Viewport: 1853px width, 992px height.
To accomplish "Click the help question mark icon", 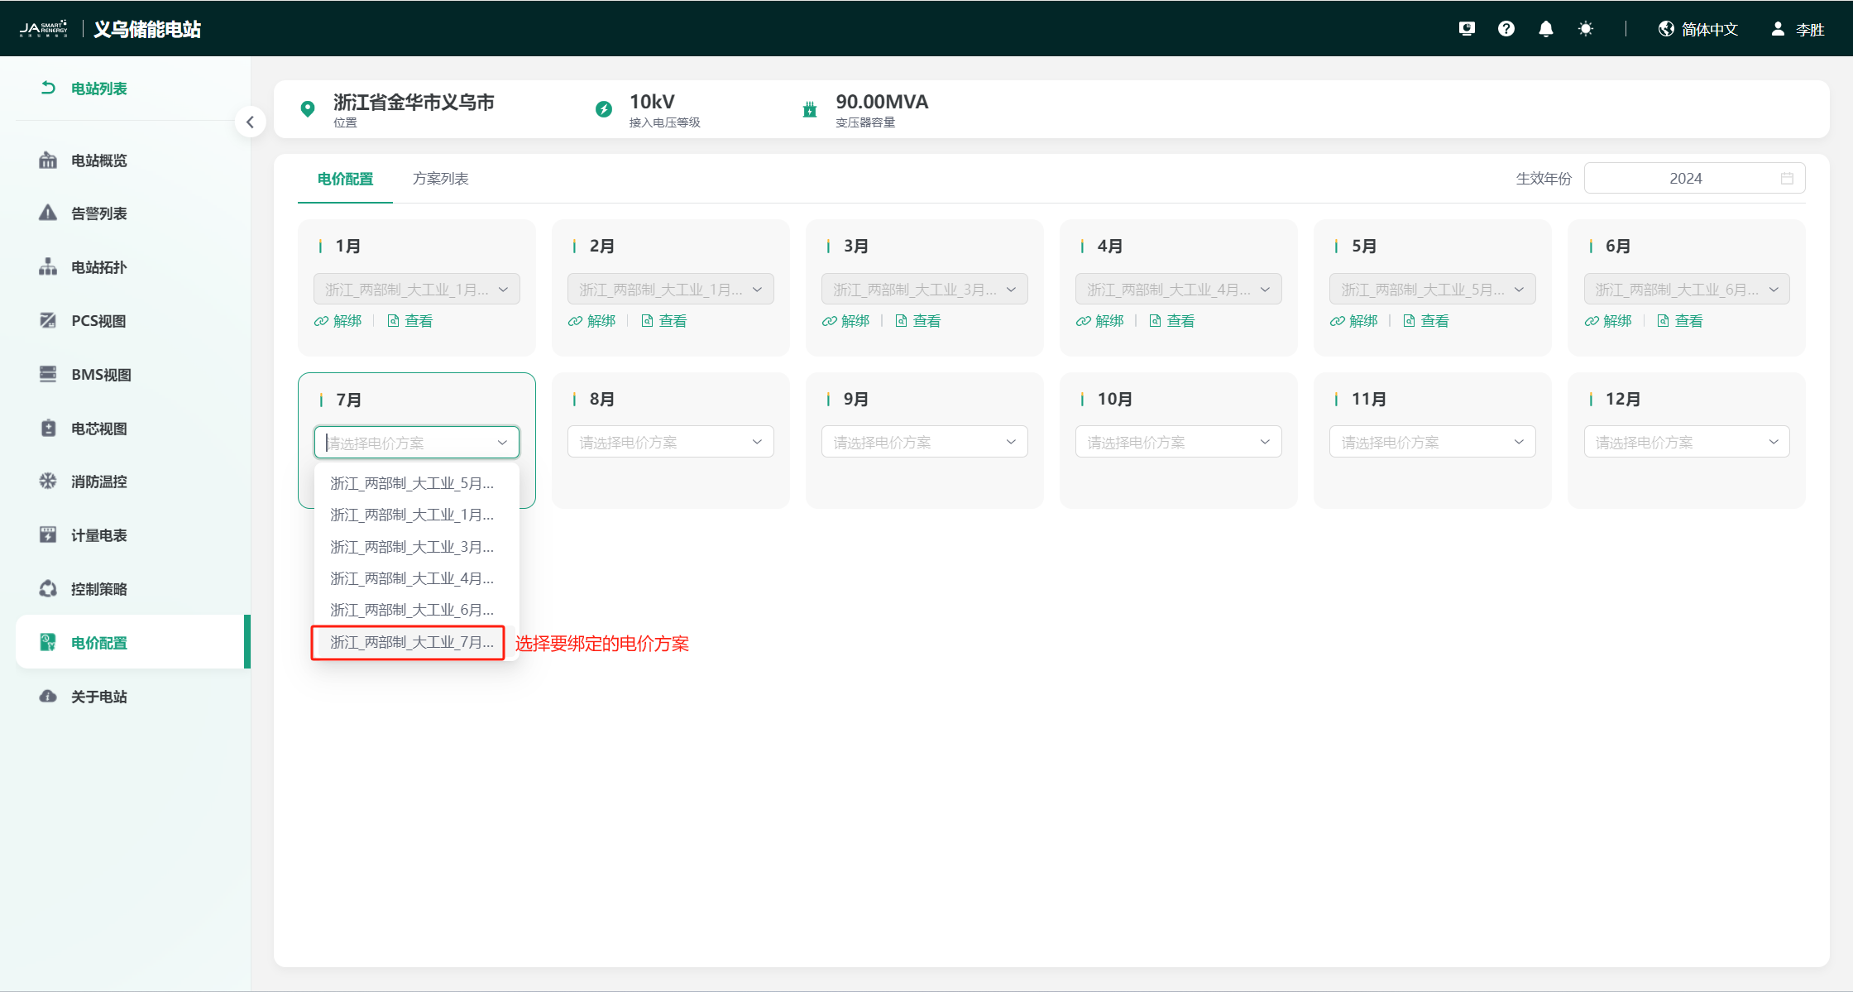I will (x=1506, y=29).
